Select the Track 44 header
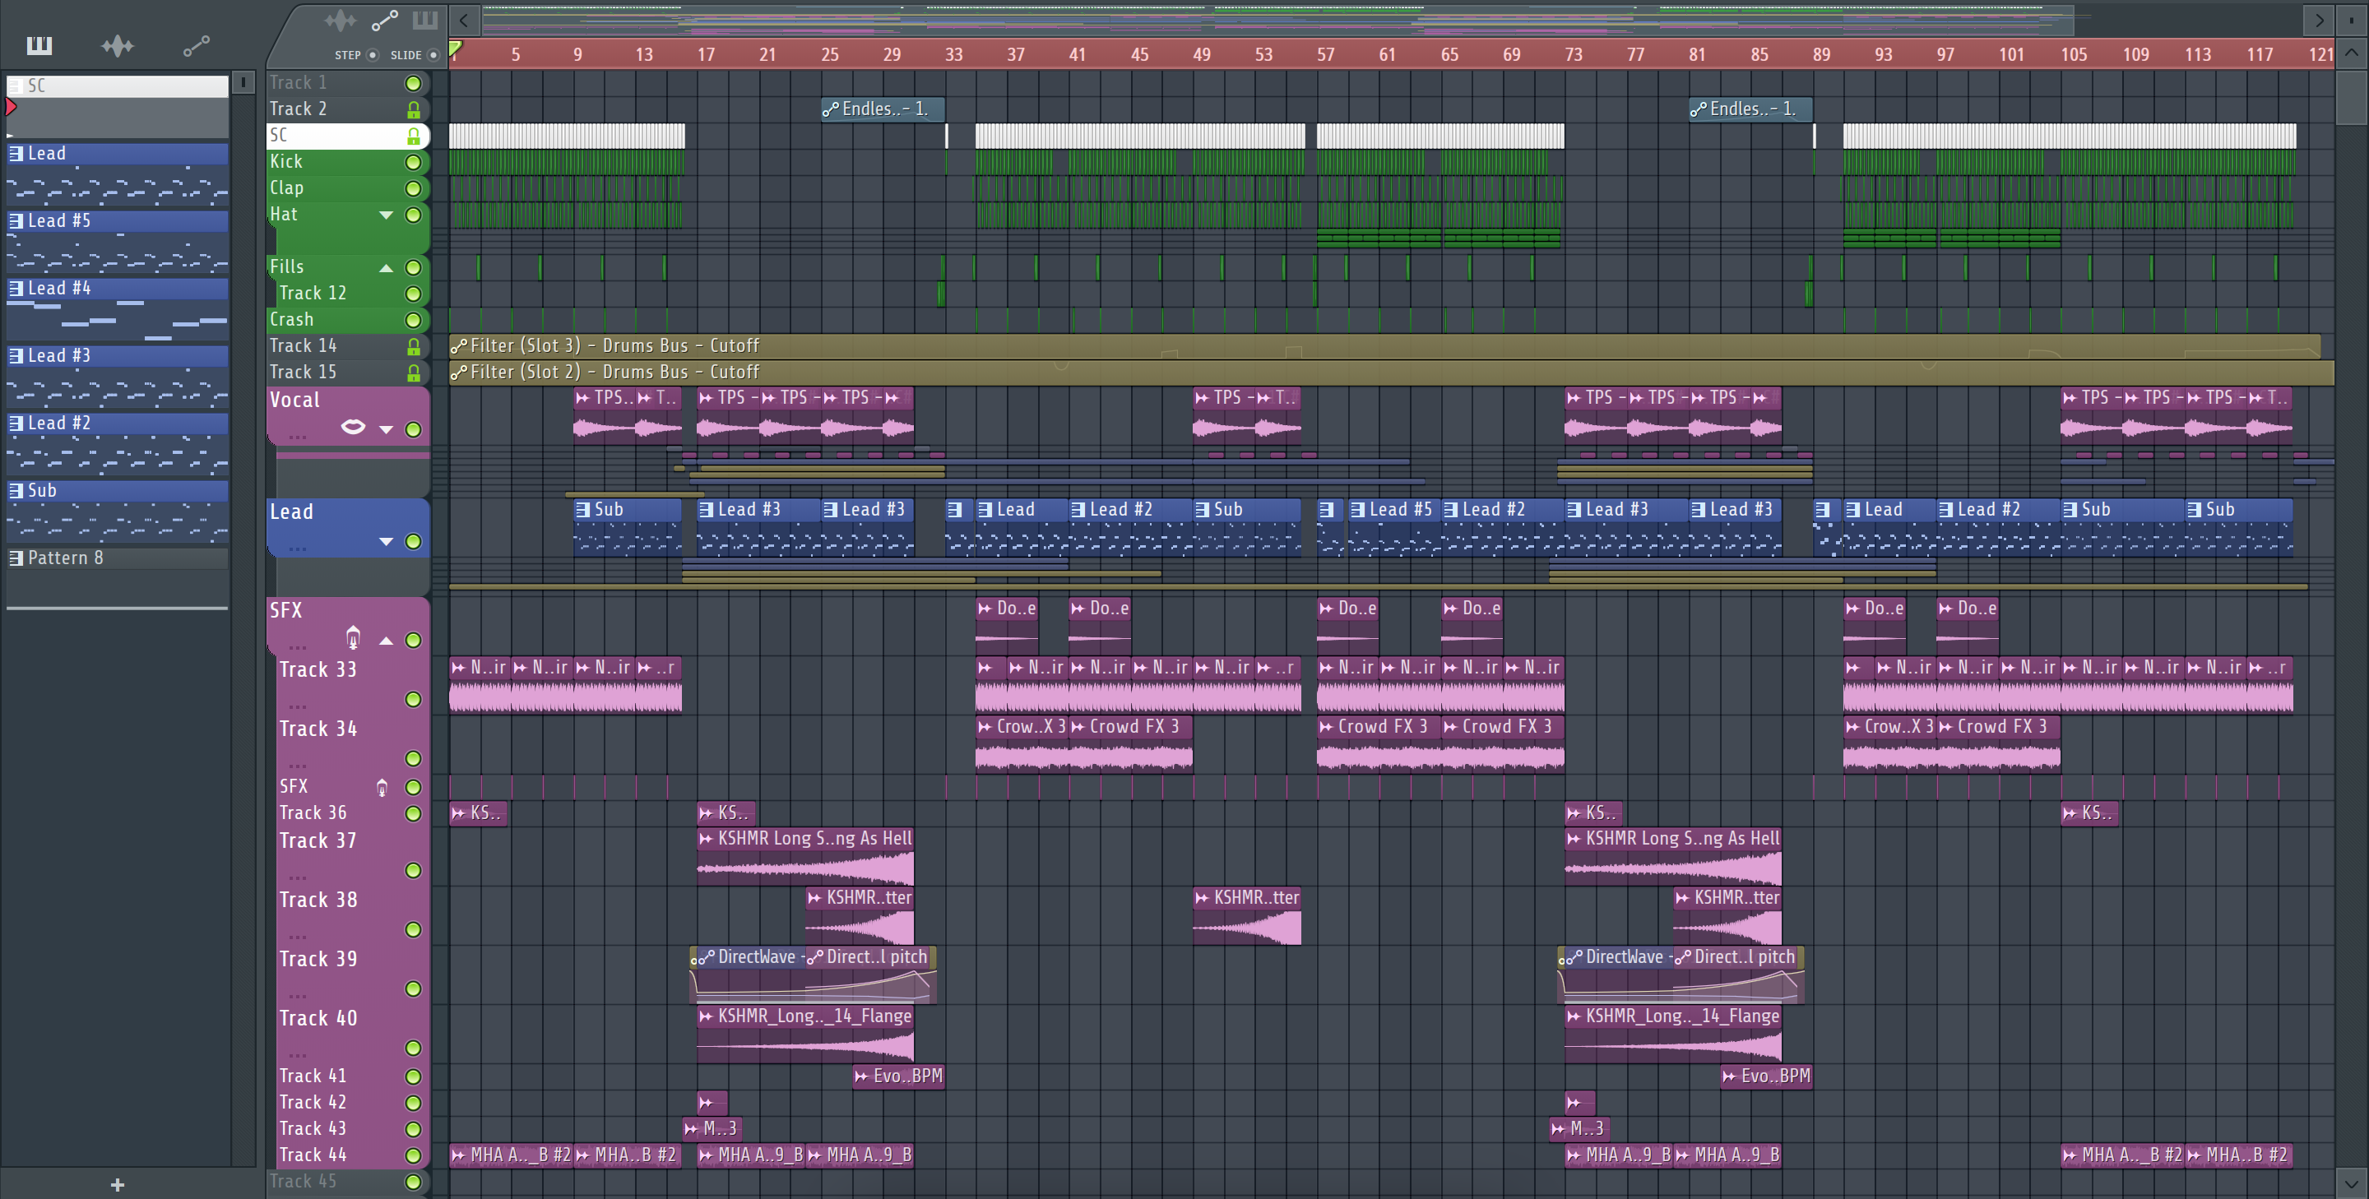Screen dimensions: 2369x1199 [x=353, y=1155]
